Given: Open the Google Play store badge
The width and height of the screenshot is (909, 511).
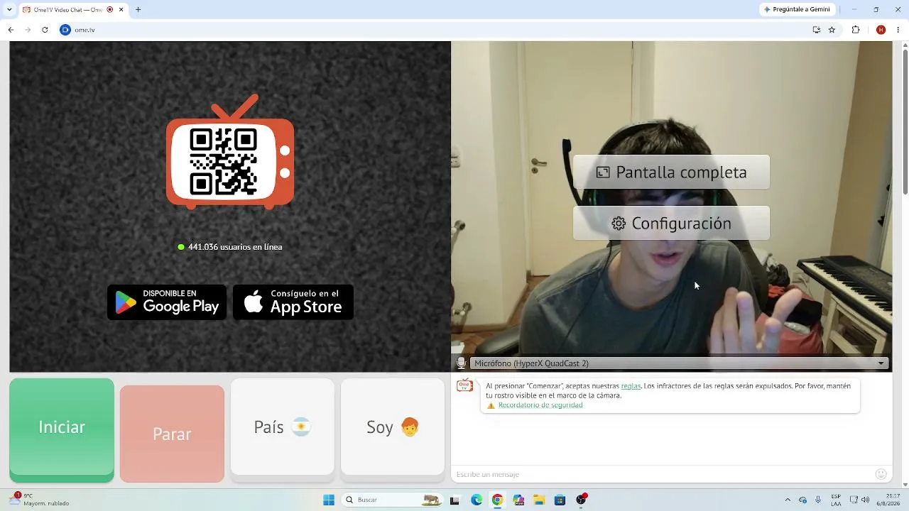Looking at the screenshot, I should coord(167,302).
